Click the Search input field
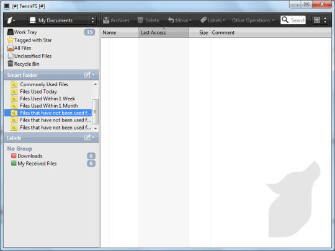The image size is (335, 251). click(x=298, y=20)
